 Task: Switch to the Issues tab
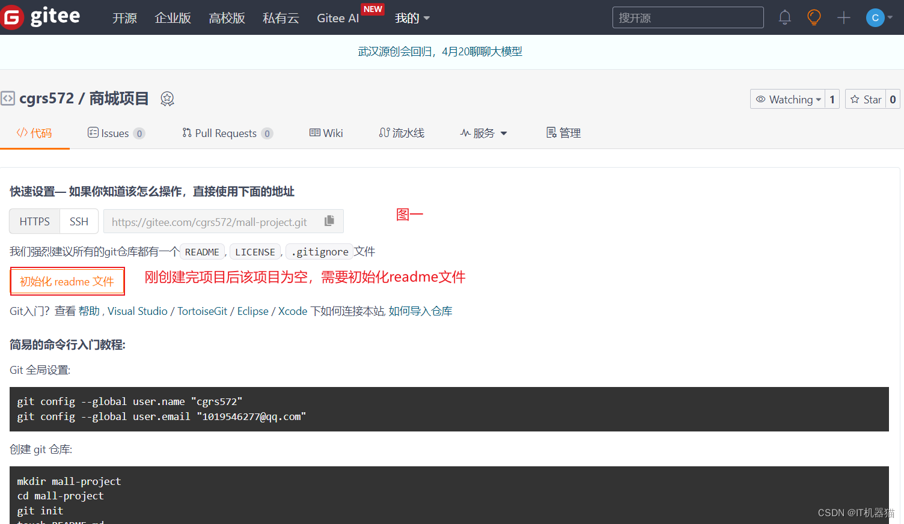(116, 133)
